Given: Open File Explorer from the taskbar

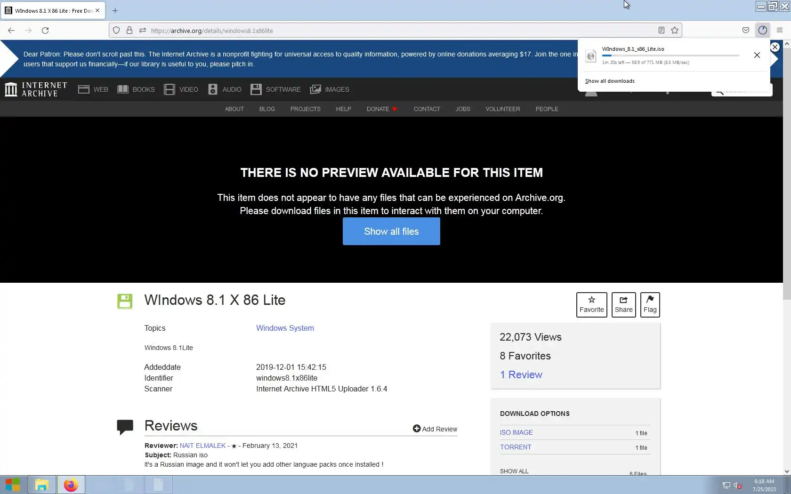Looking at the screenshot, I should tap(42, 485).
